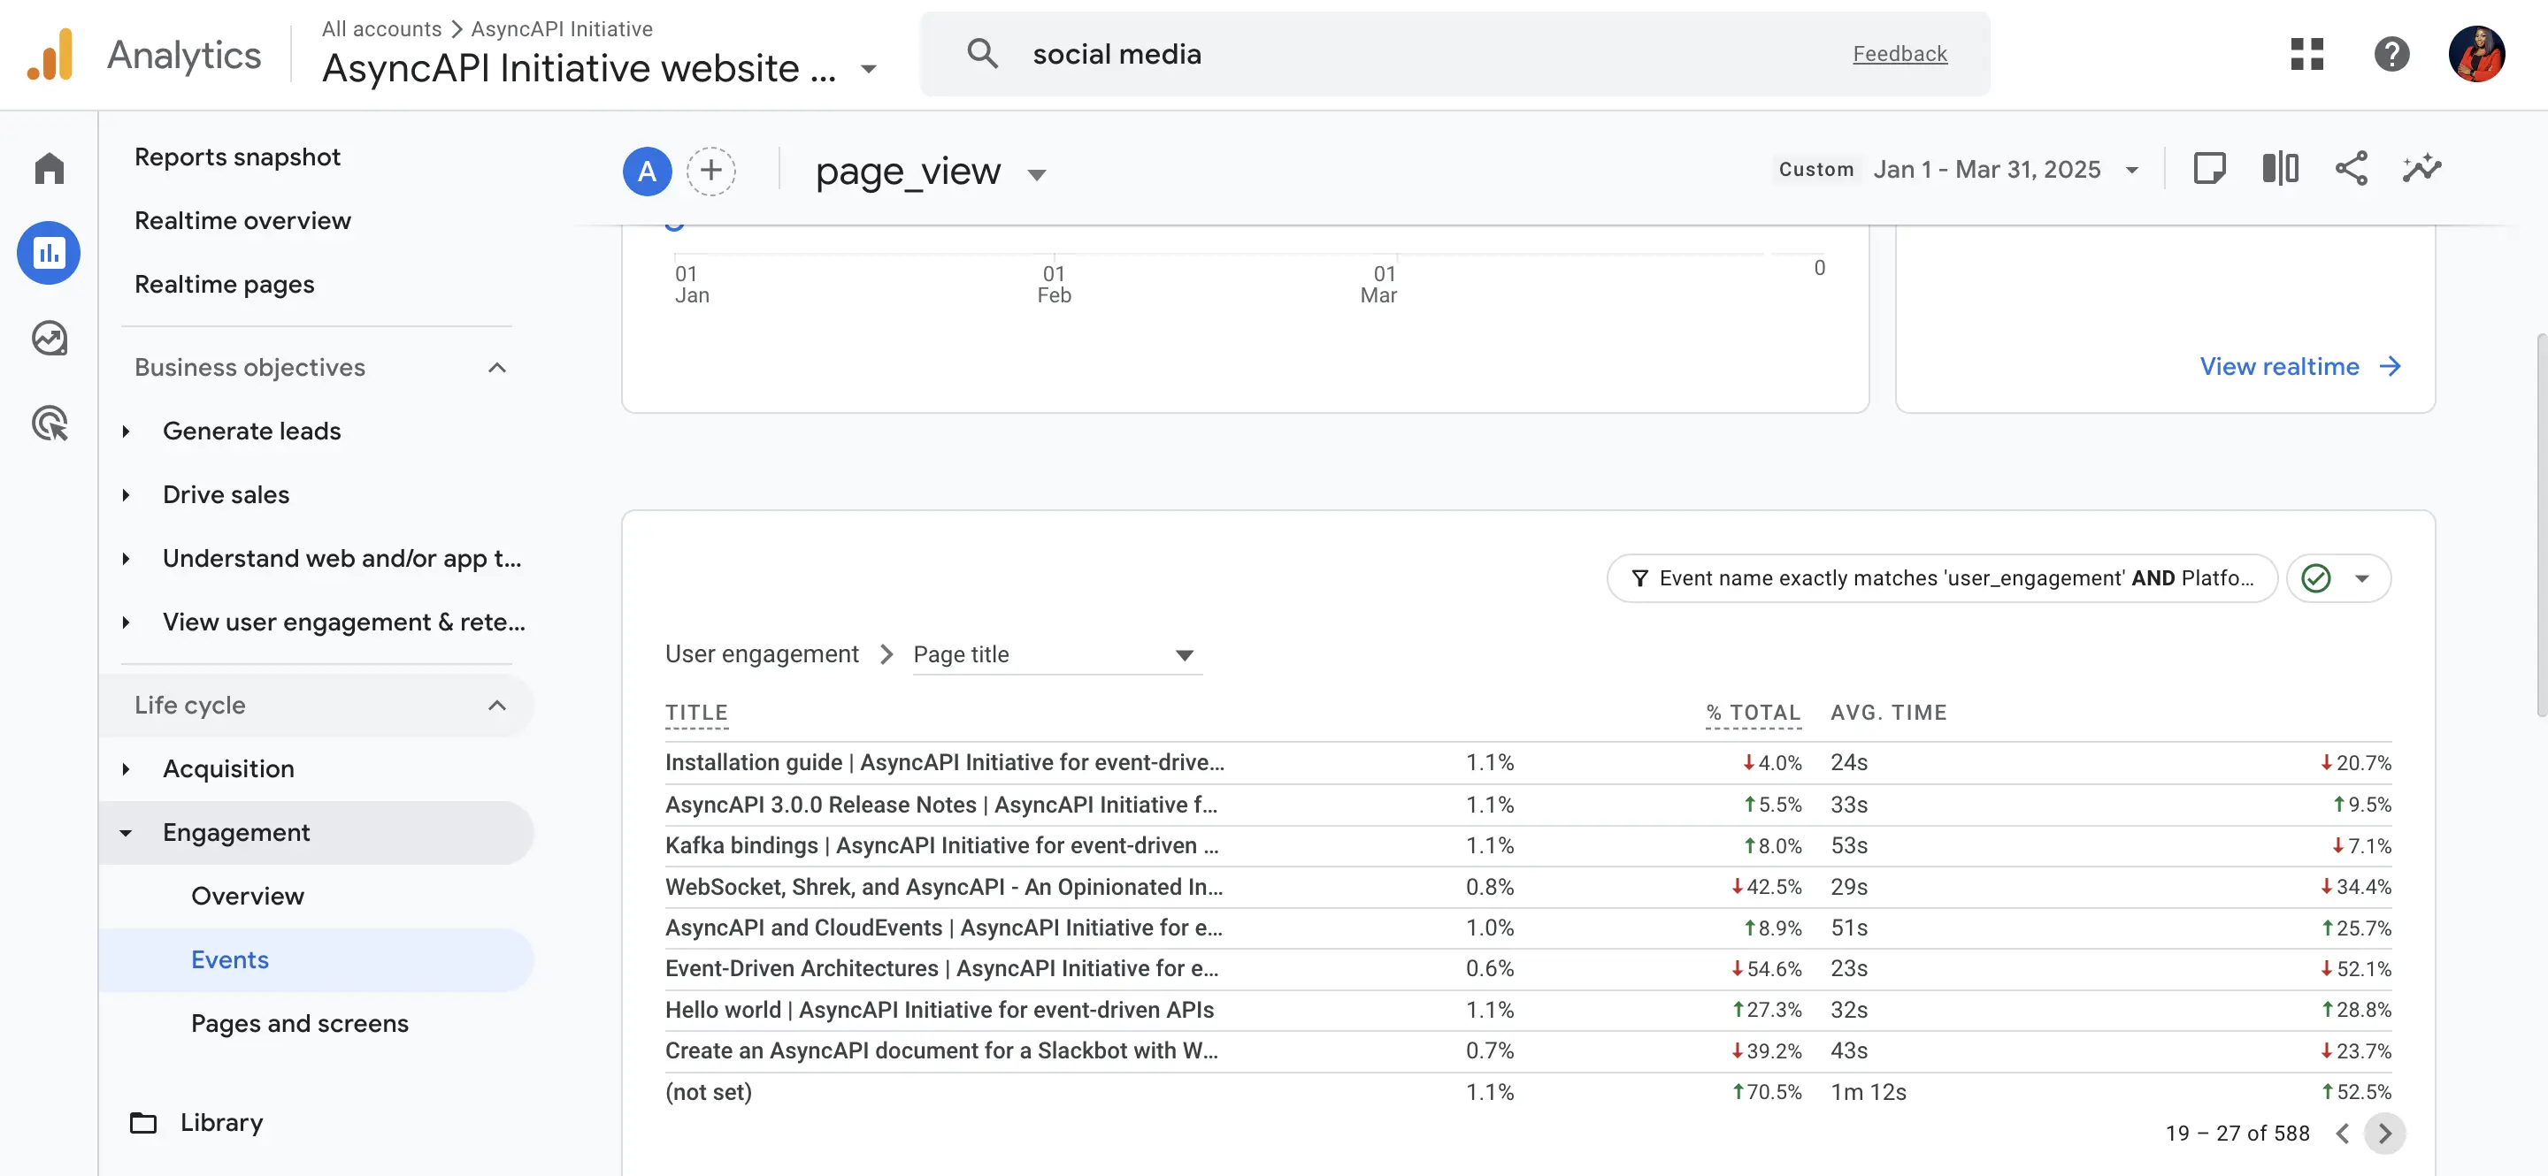The width and height of the screenshot is (2548, 1176).
Task: Click the Advertising icon in the sidebar
Action: 49,423
